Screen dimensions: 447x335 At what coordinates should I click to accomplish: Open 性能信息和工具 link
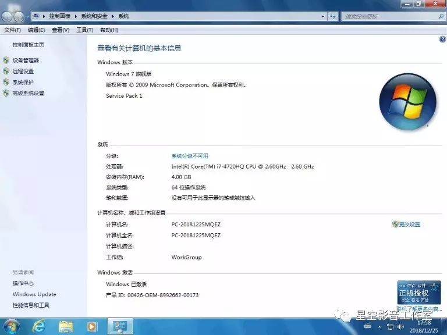(x=31, y=305)
